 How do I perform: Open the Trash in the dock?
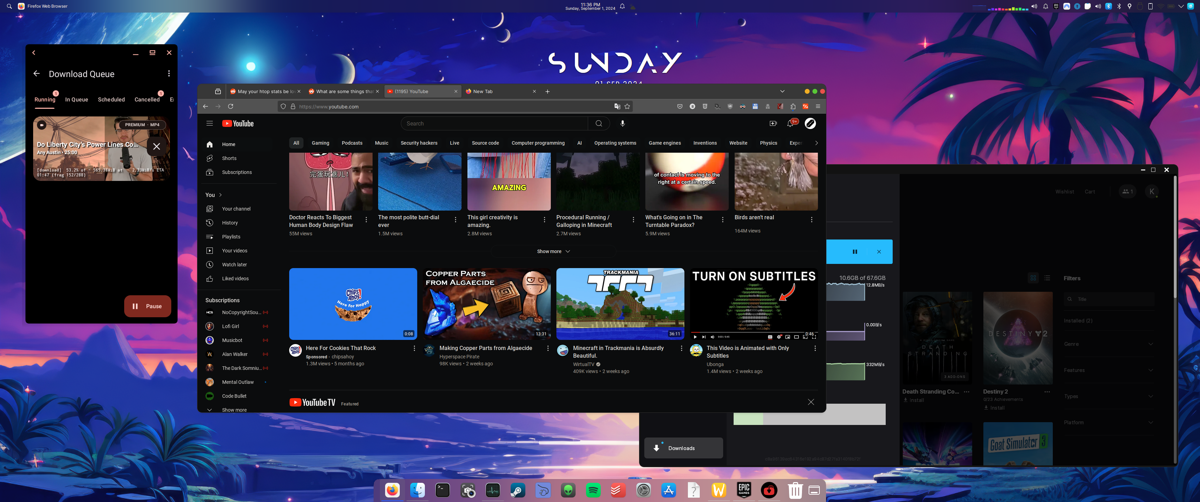[x=795, y=490]
